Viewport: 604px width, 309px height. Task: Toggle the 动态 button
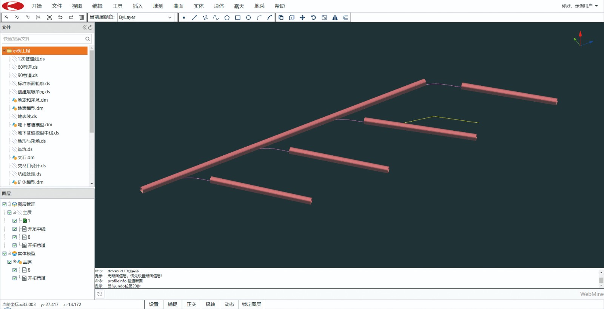click(x=229, y=304)
